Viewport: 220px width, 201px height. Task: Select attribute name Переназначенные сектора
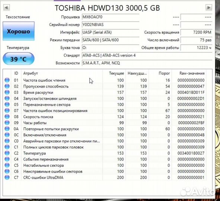coord(47,105)
